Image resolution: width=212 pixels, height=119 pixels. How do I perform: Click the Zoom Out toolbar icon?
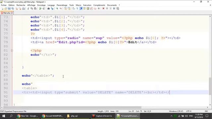pos(61,9)
